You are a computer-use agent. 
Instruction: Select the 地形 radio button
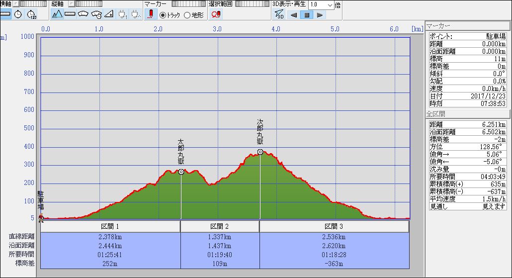click(187, 15)
